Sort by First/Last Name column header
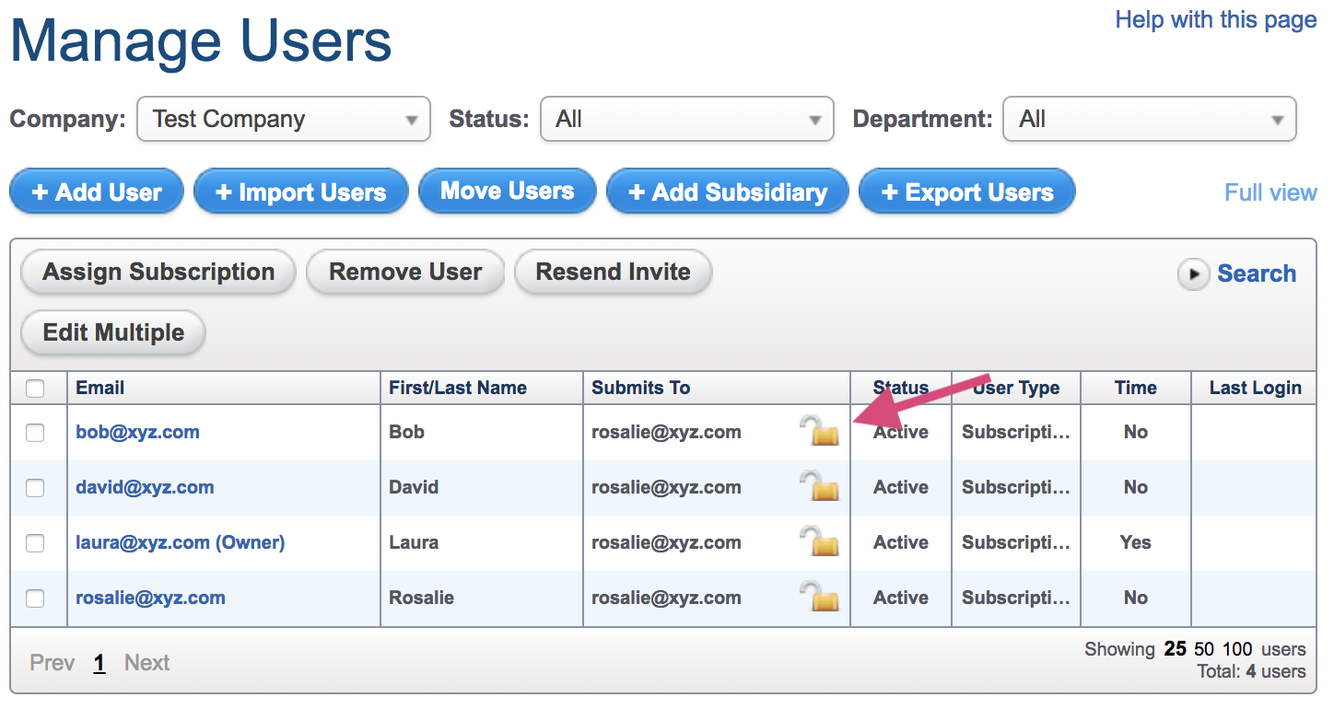1334x709 pixels. click(458, 388)
